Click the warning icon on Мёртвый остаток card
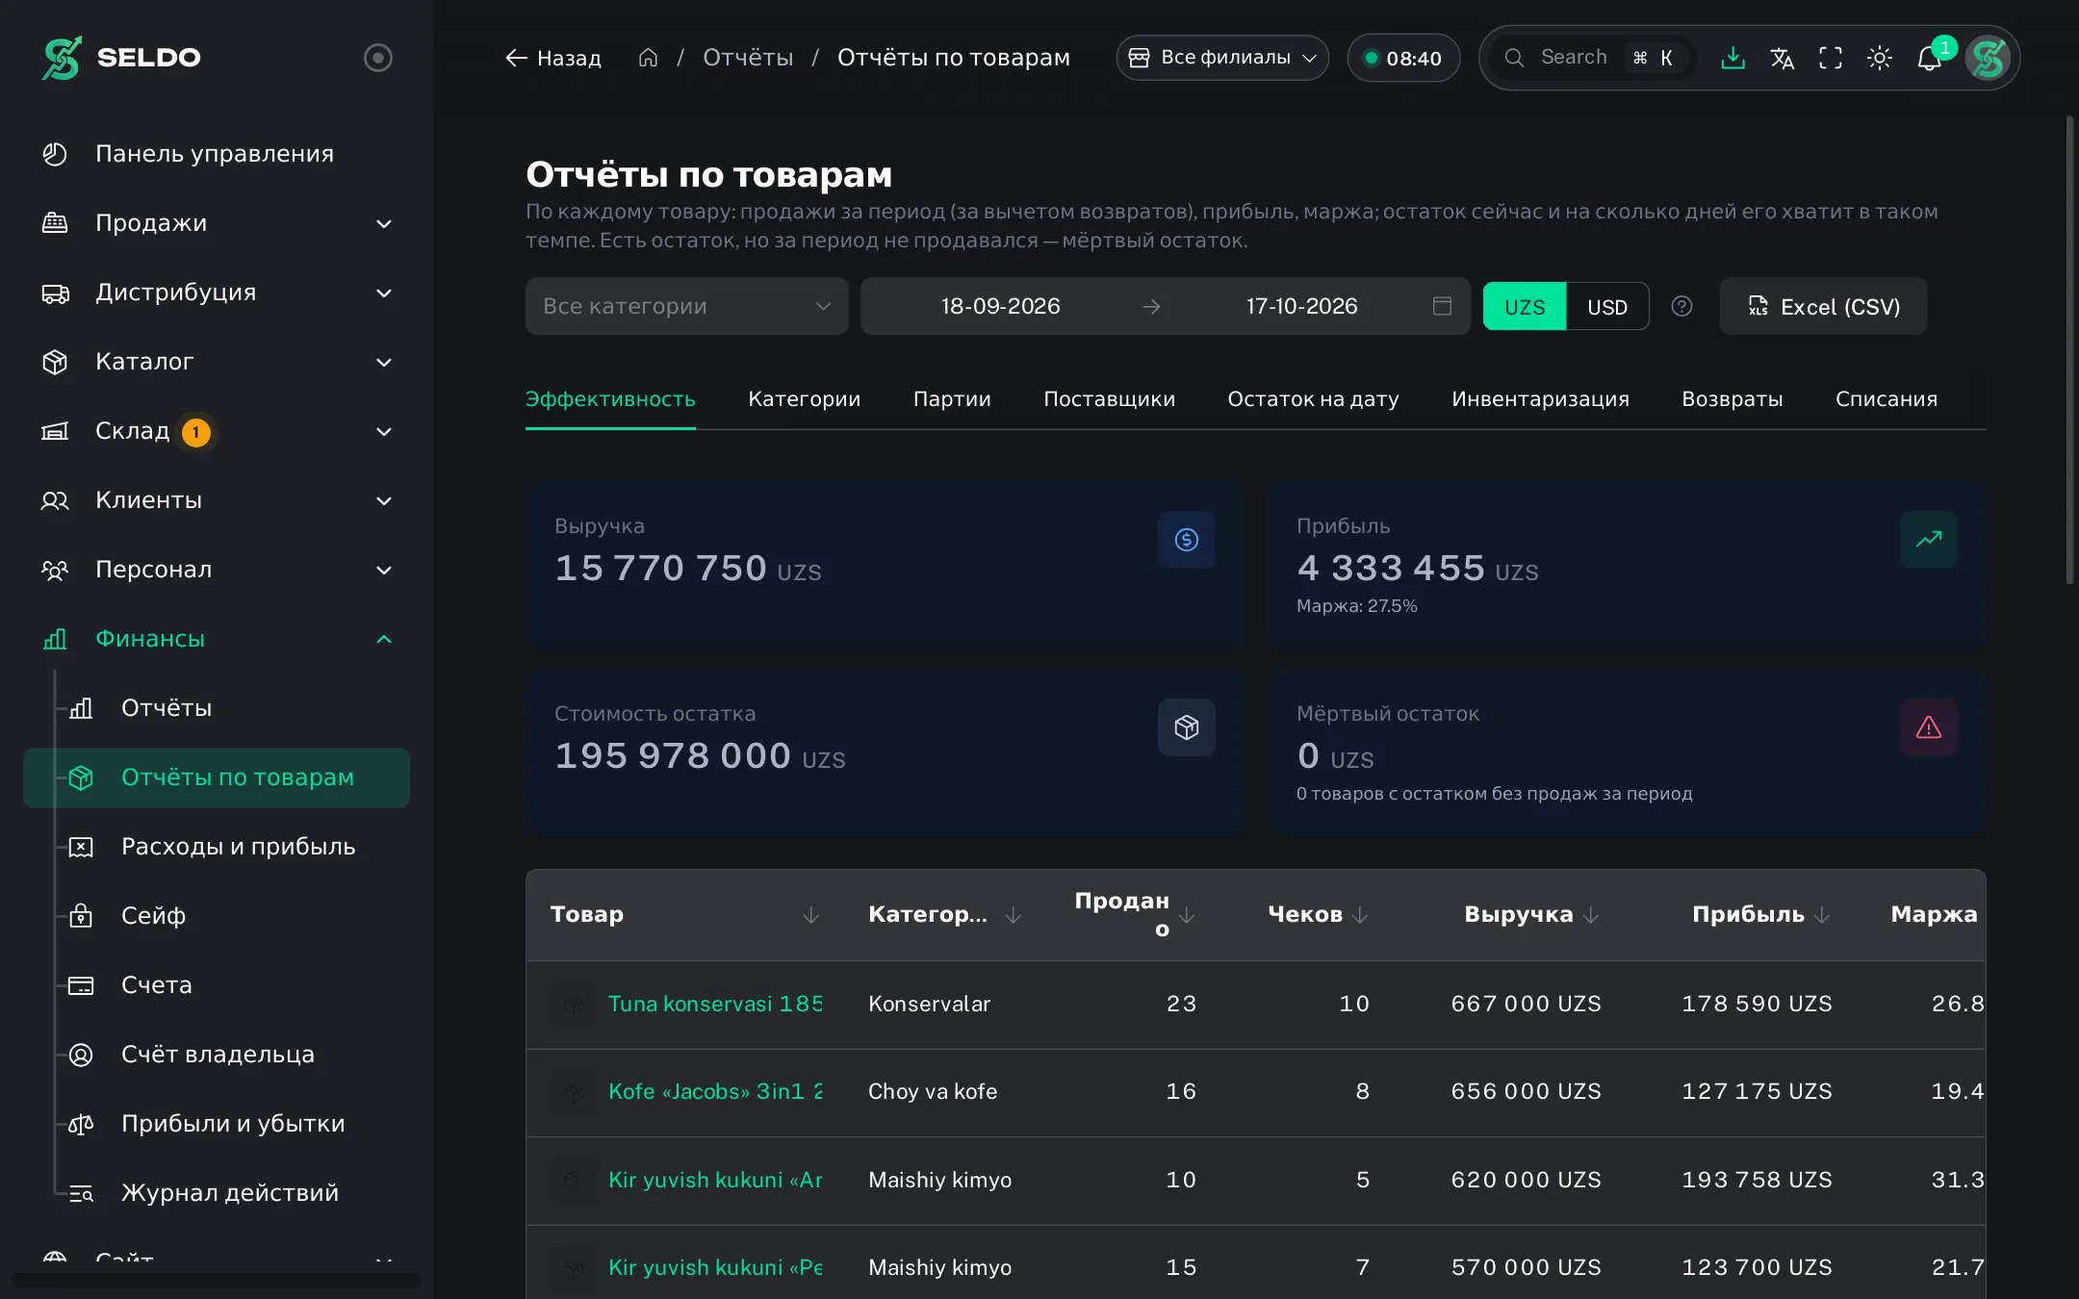This screenshot has width=2079, height=1299. [x=1929, y=727]
